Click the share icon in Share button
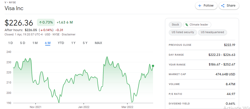 223,6
